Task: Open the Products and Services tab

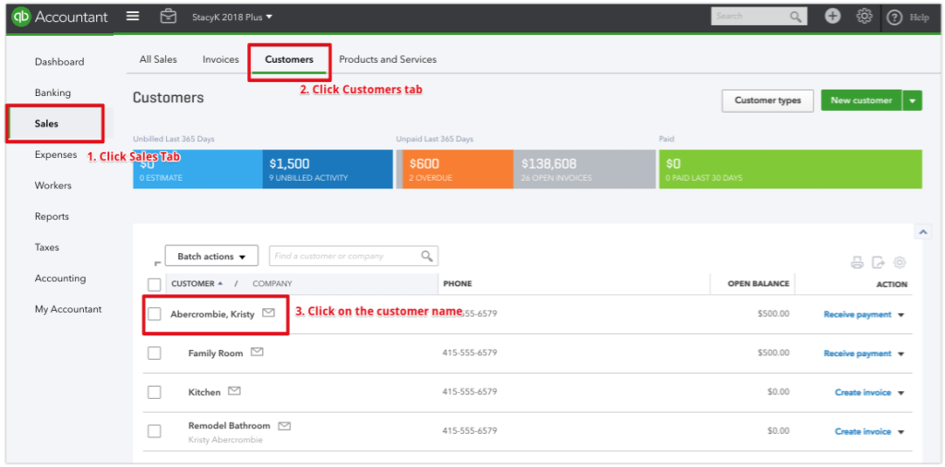Action: 388,59
